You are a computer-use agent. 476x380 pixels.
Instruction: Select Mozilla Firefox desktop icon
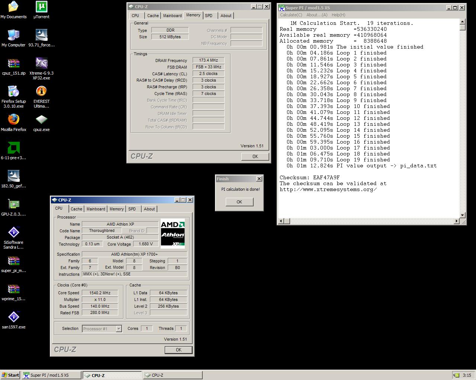pos(13,123)
